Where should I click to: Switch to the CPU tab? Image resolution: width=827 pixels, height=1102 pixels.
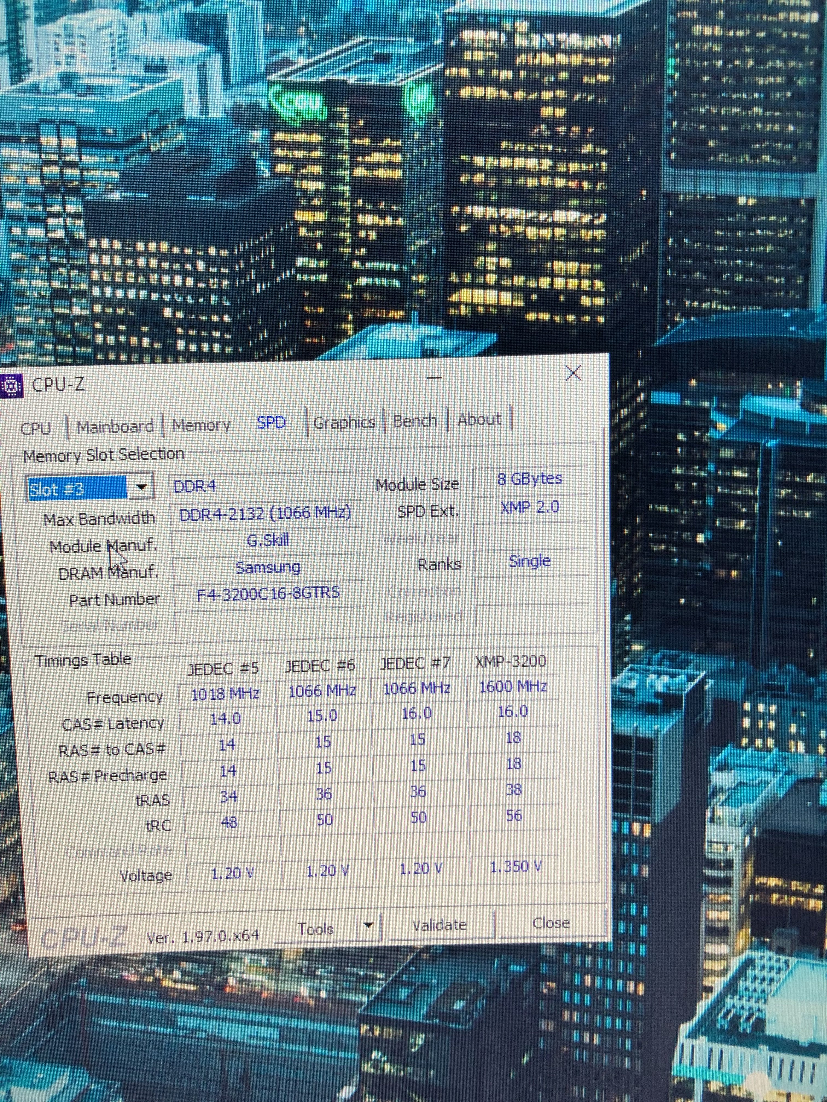pyautogui.click(x=36, y=429)
